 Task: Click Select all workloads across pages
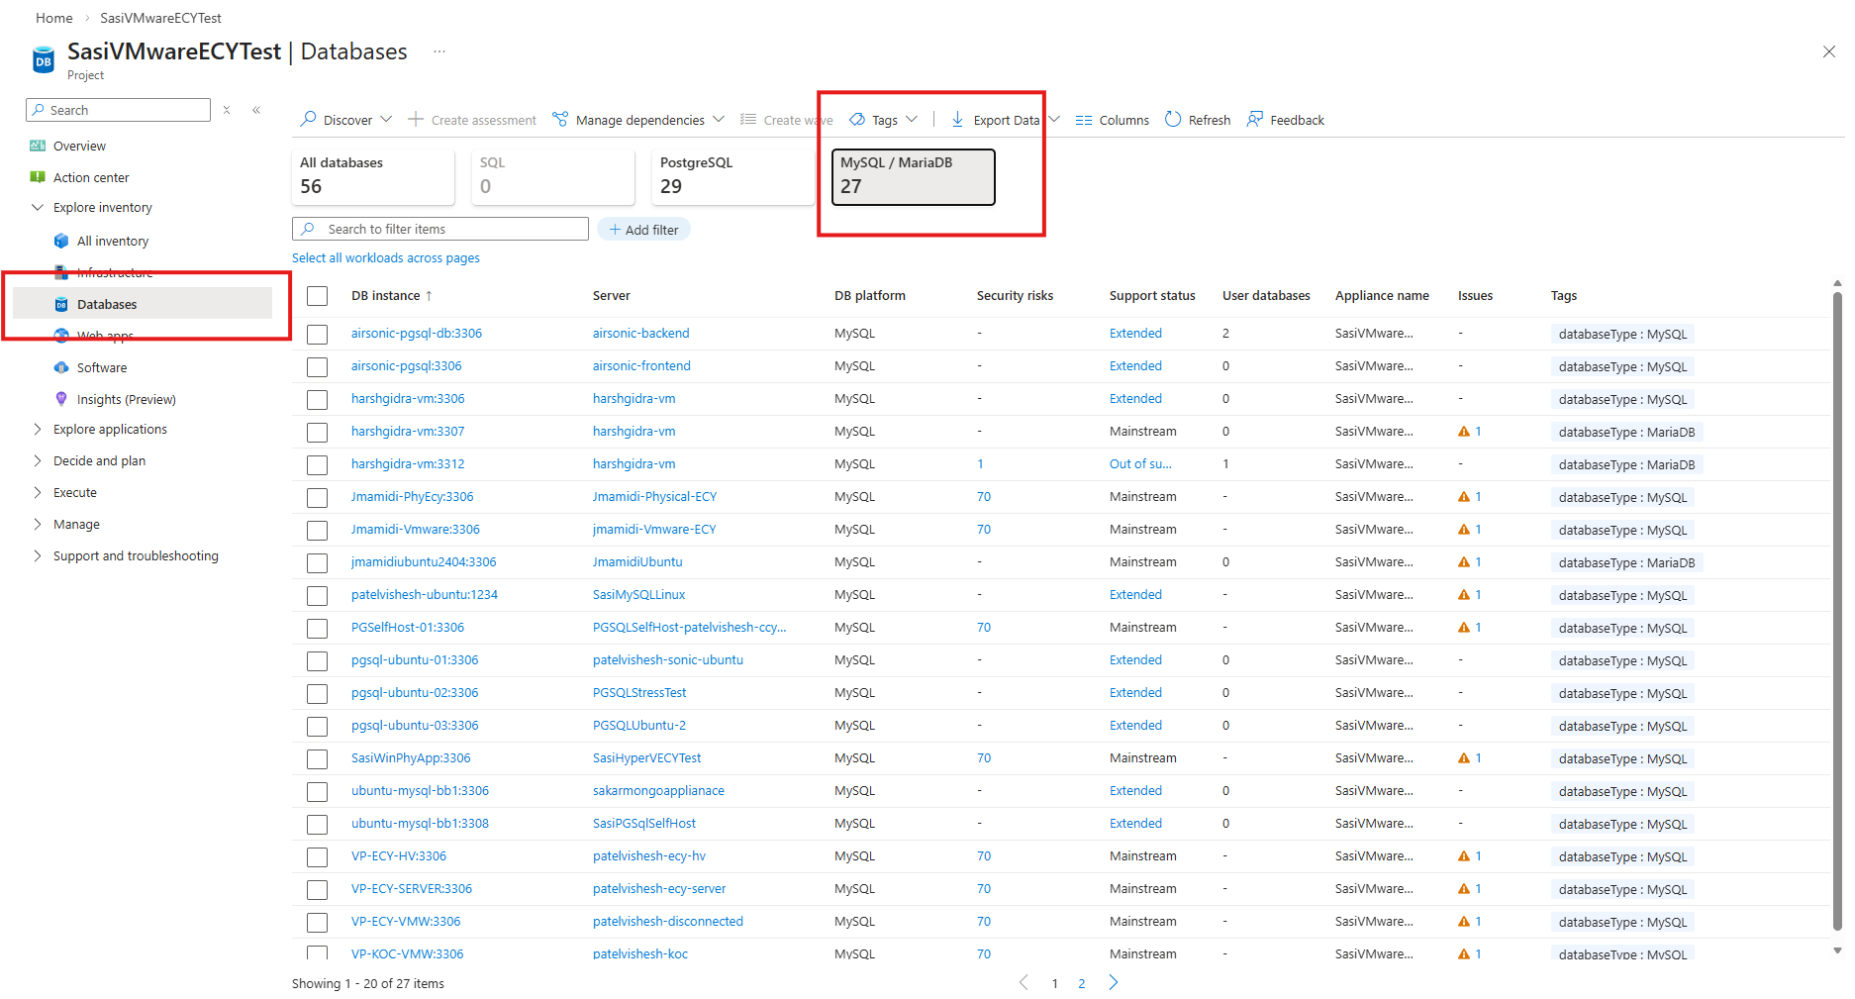click(386, 257)
